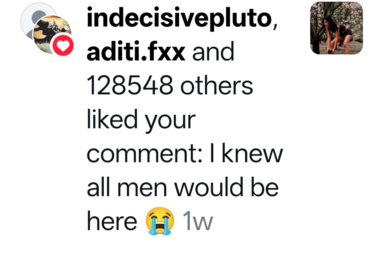Viewport: 382px width, 258px height.
Task: Open comment text "I knew all men"
Action: [x=185, y=170]
